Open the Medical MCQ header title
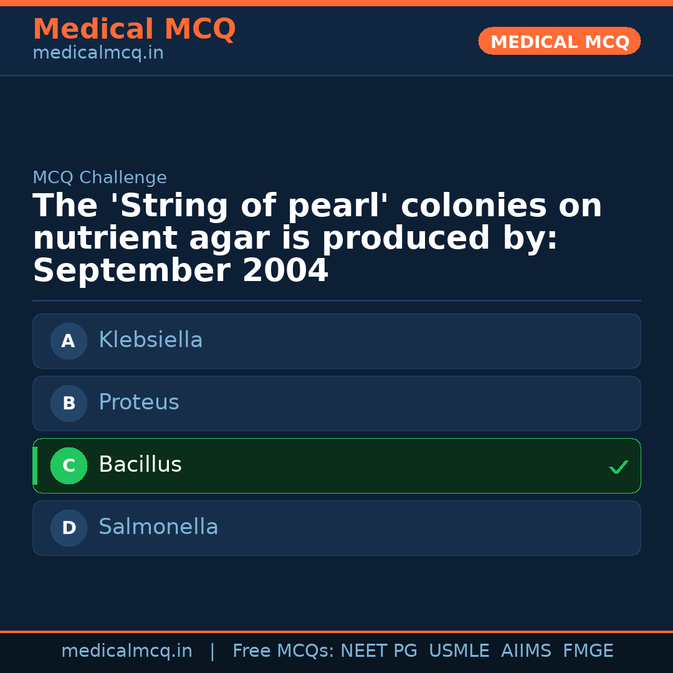This screenshot has width=673, height=673. (x=134, y=29)
